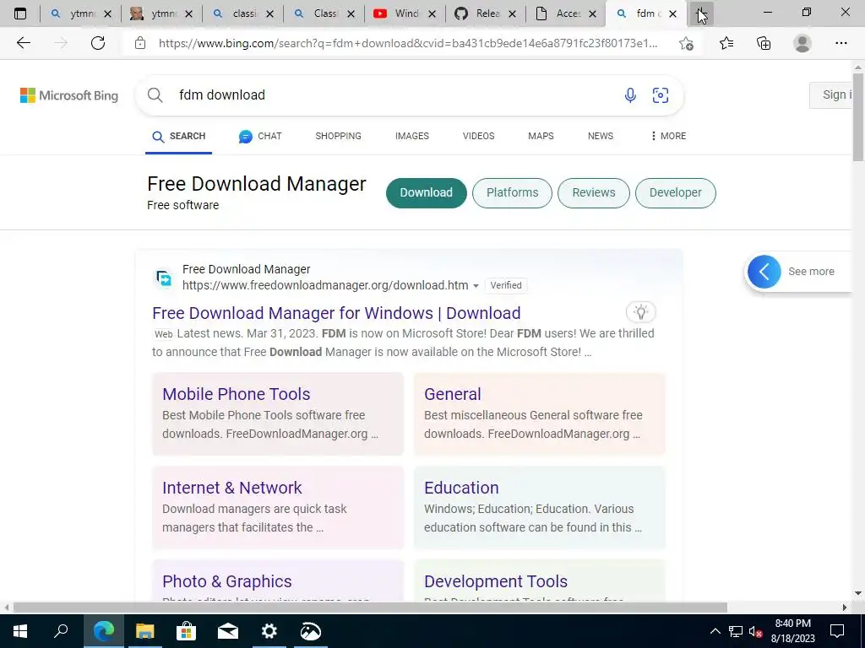865x648 pixels.
Task: Open the browser profile icon
Action: pyautogui.click(x=802, y=43)
